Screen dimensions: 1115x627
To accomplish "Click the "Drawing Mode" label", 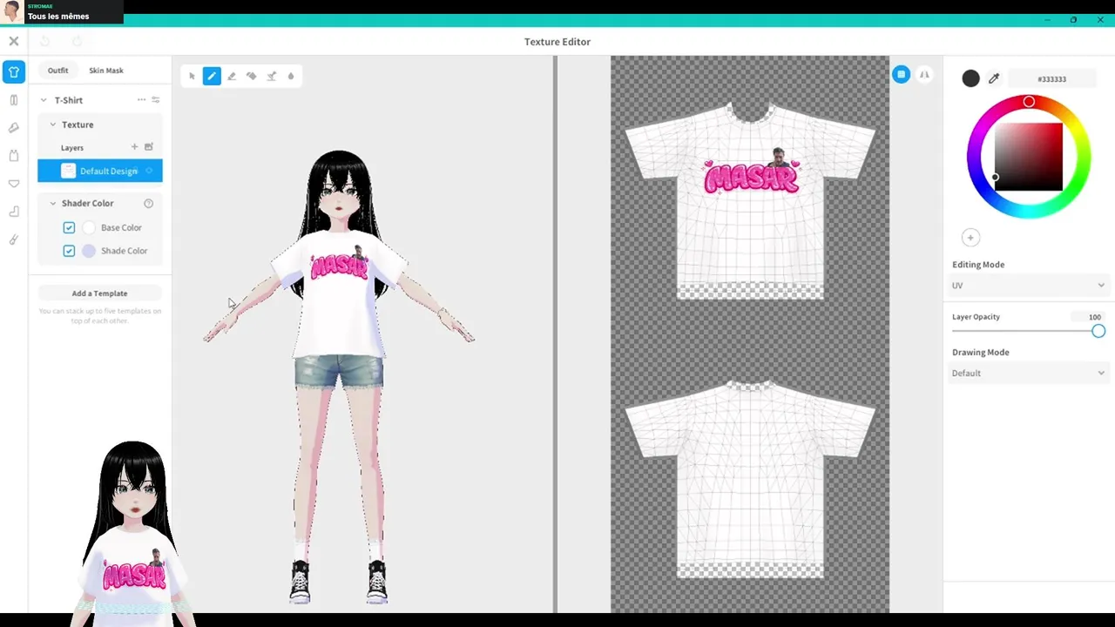I will [981, 353].
